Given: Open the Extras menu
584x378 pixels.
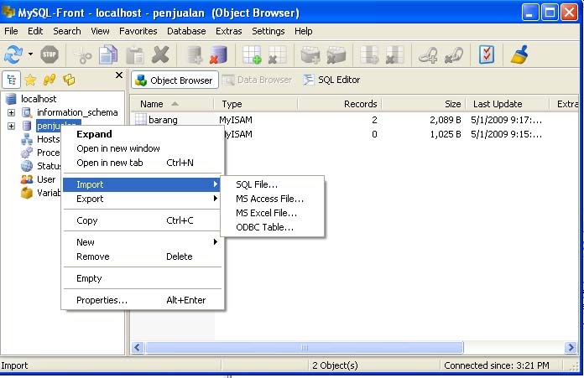Looking at the screenshot, I should pyautogui.click(x=229, y=31).
